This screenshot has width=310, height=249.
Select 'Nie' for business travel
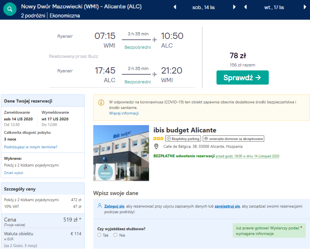116,235
